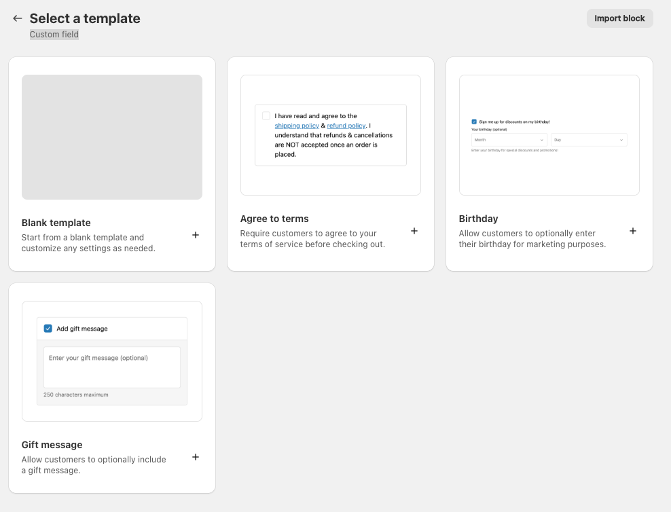Choose the Gift message card title
This screenshot has height=512, width=671.
pos(52,445)
